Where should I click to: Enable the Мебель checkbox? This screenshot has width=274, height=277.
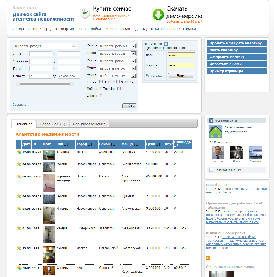point(101,88)
